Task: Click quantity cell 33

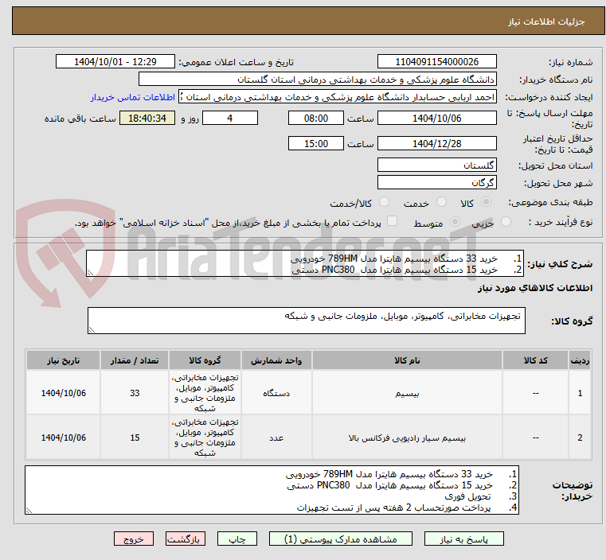Action: 135,393
